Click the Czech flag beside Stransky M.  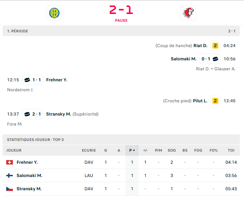click(10, 189)
